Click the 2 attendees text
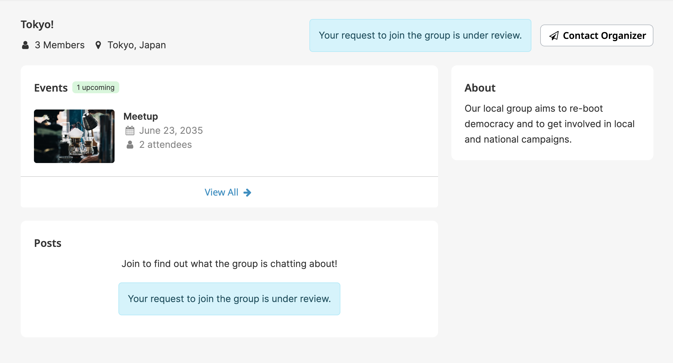Image resolution: width=673 pixels, height=363 pixels. (165, 145)
